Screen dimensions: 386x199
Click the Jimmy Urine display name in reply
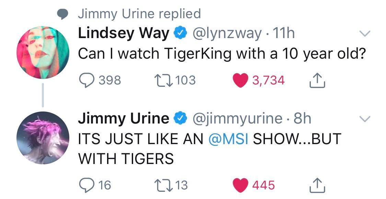pos(124,119)
